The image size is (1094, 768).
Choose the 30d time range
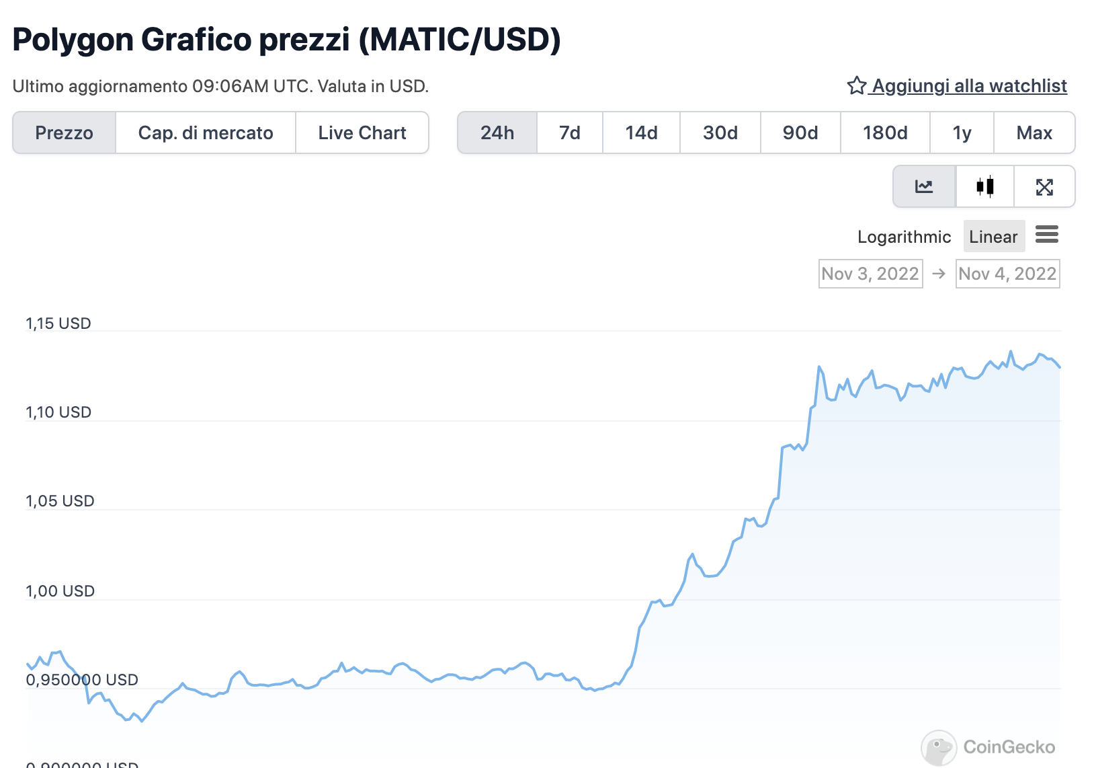(720, 132)
